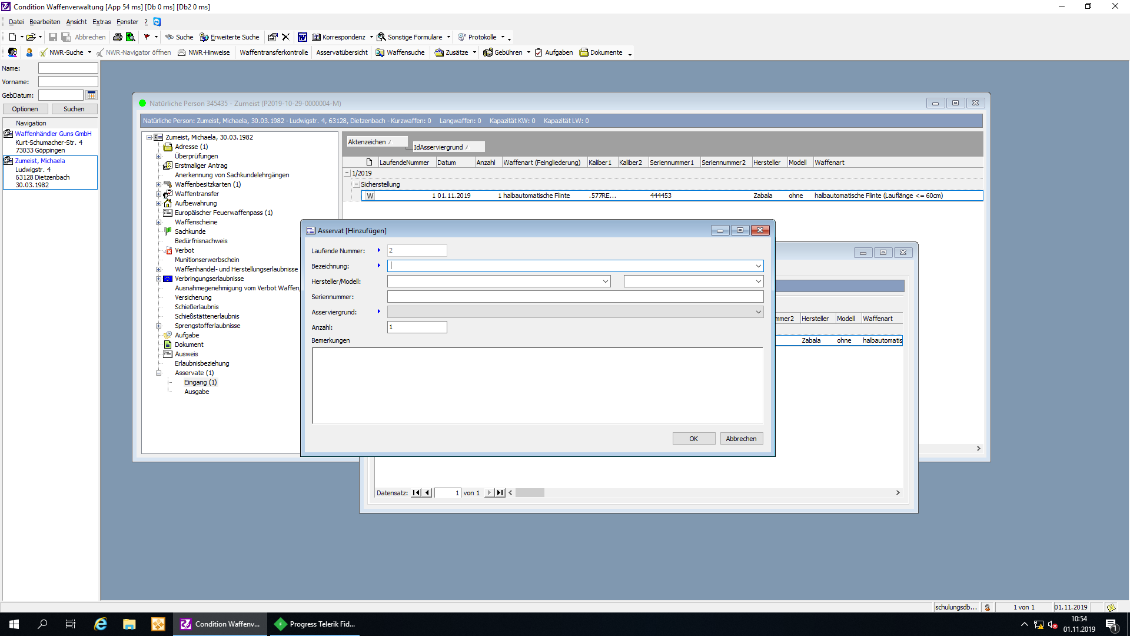Click the delete X icon in toolbar
The image size is (1130, 636).
tap(285, 37)
